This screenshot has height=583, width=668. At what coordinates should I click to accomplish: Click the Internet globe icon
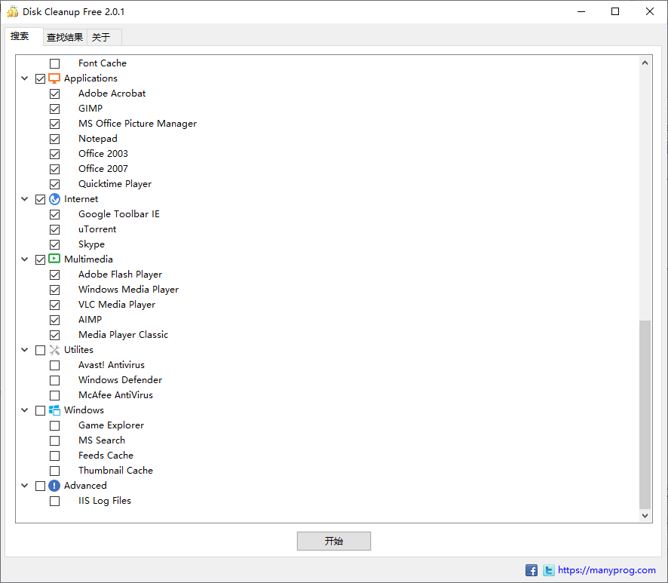click(x=54, y=198)
